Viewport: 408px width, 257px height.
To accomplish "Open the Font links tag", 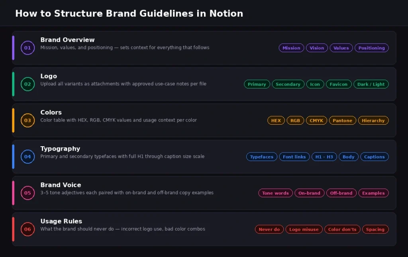I will (x=294, y=157).
